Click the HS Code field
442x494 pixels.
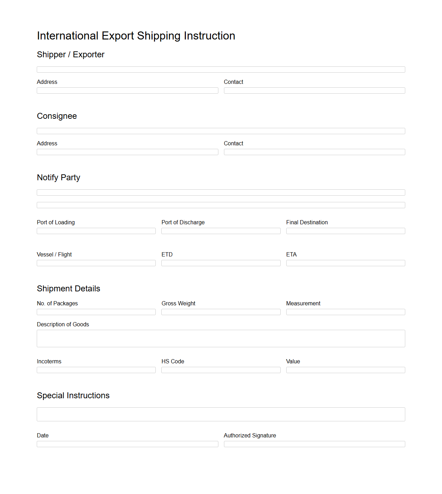click(x=221, y=370)
